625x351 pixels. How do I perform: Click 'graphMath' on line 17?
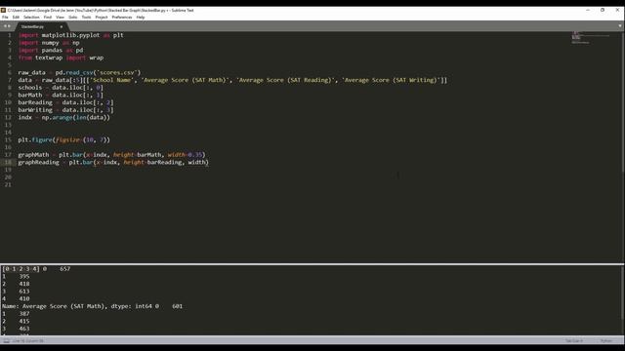pos(33,155)
